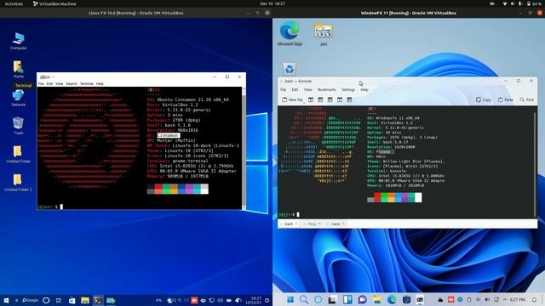Viewport: 545px width, 306px height.
Task: Click the Find button in Konsole toolbar
Action: pos(527,99)
